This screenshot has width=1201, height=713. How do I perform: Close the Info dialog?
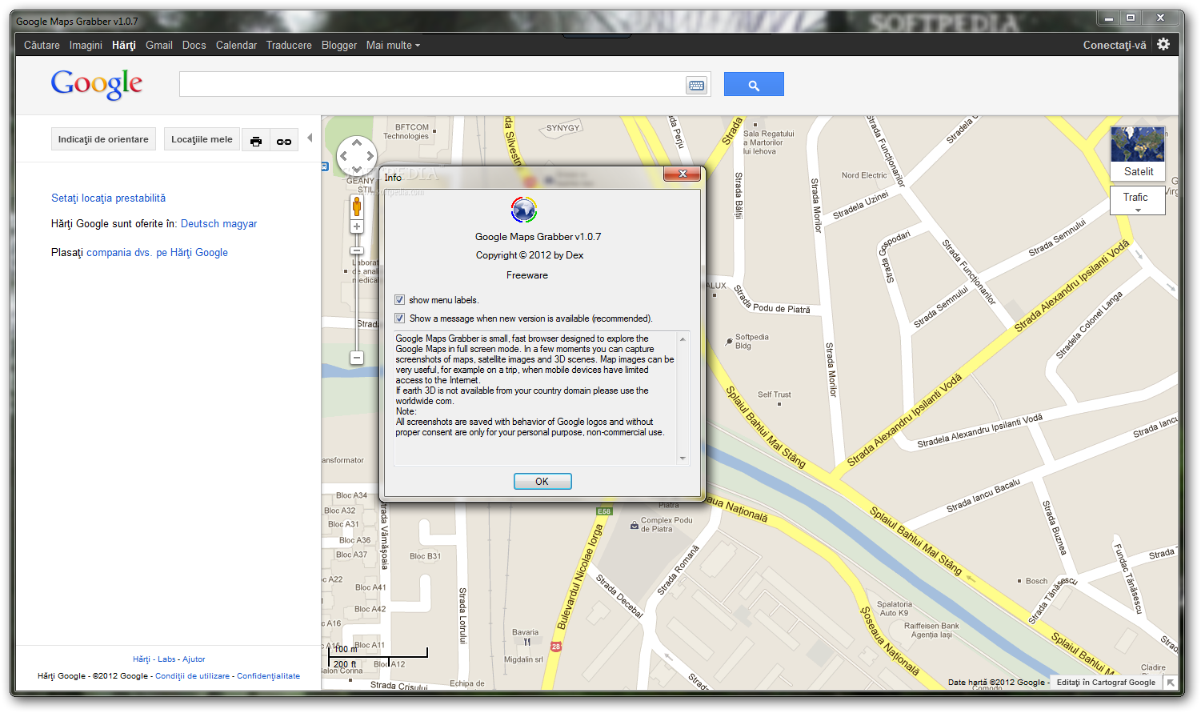(x=683, y=174)
